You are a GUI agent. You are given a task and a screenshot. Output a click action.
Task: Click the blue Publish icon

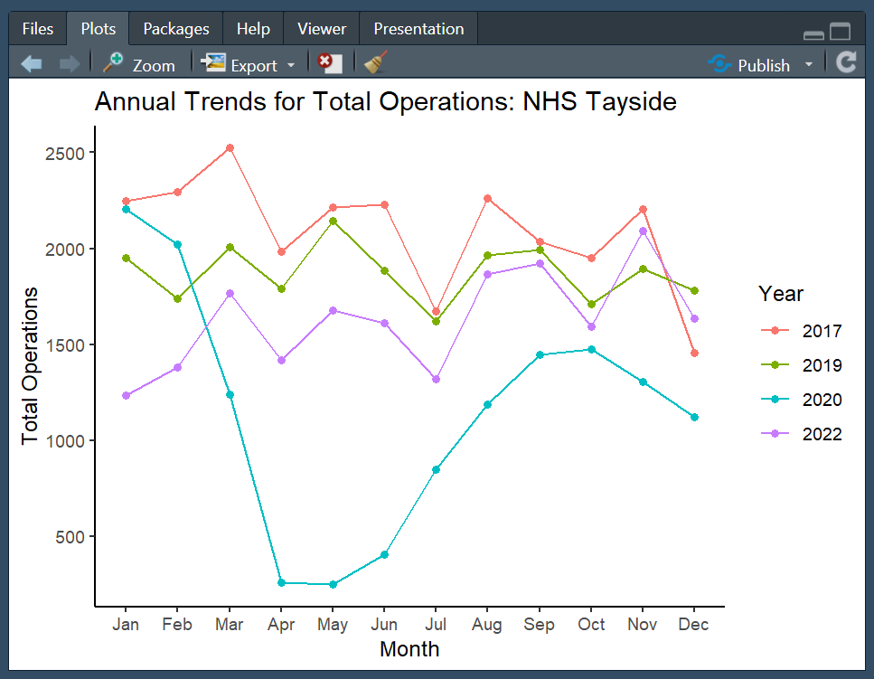tap(719, 64)
